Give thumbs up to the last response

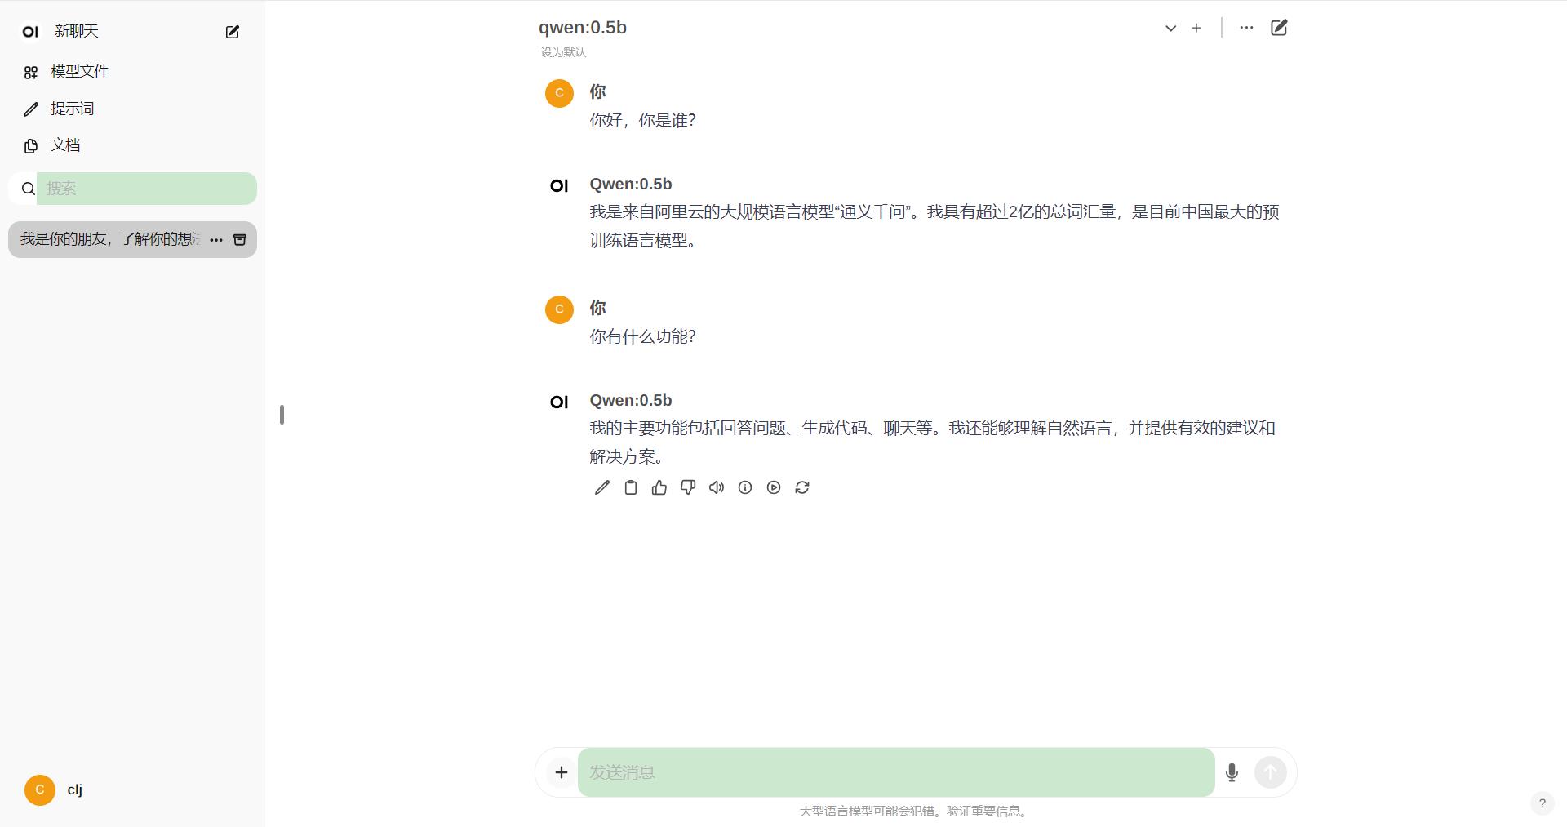point(659,487)
